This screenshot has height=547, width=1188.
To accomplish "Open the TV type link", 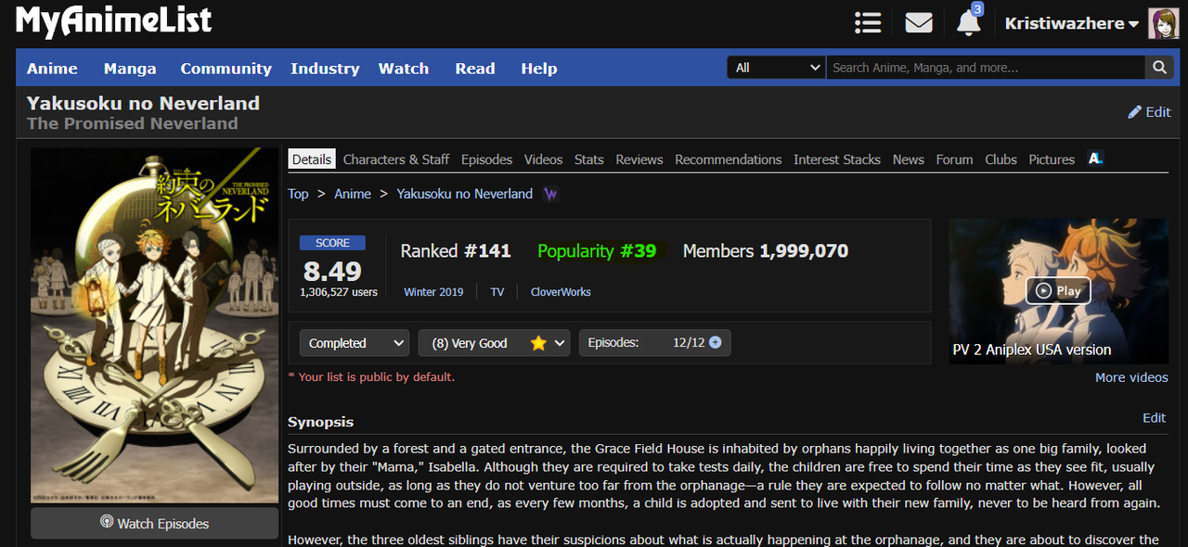I will click(x=497, y=292).
